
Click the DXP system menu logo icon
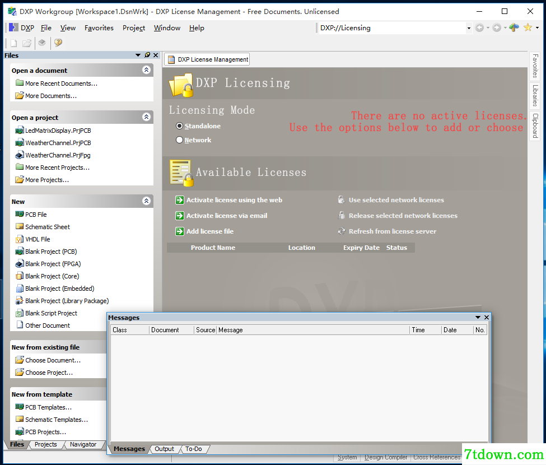click(x=13, y=27)
